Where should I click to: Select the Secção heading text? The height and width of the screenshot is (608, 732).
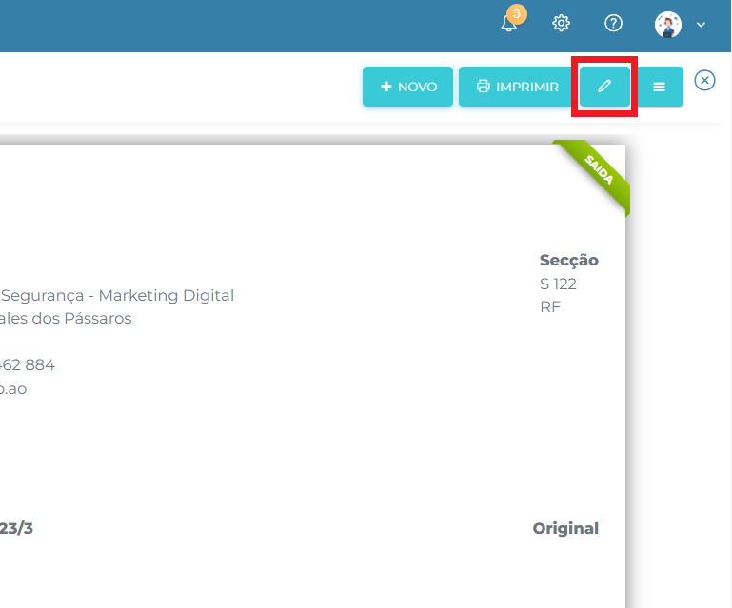tap(568, 261)
